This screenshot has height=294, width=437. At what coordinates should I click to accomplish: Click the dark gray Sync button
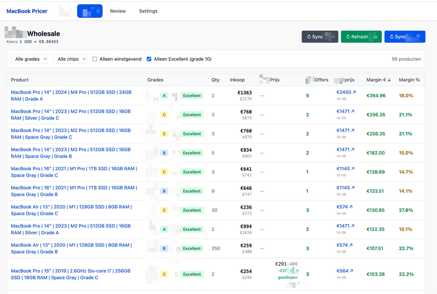click(320, 37)
